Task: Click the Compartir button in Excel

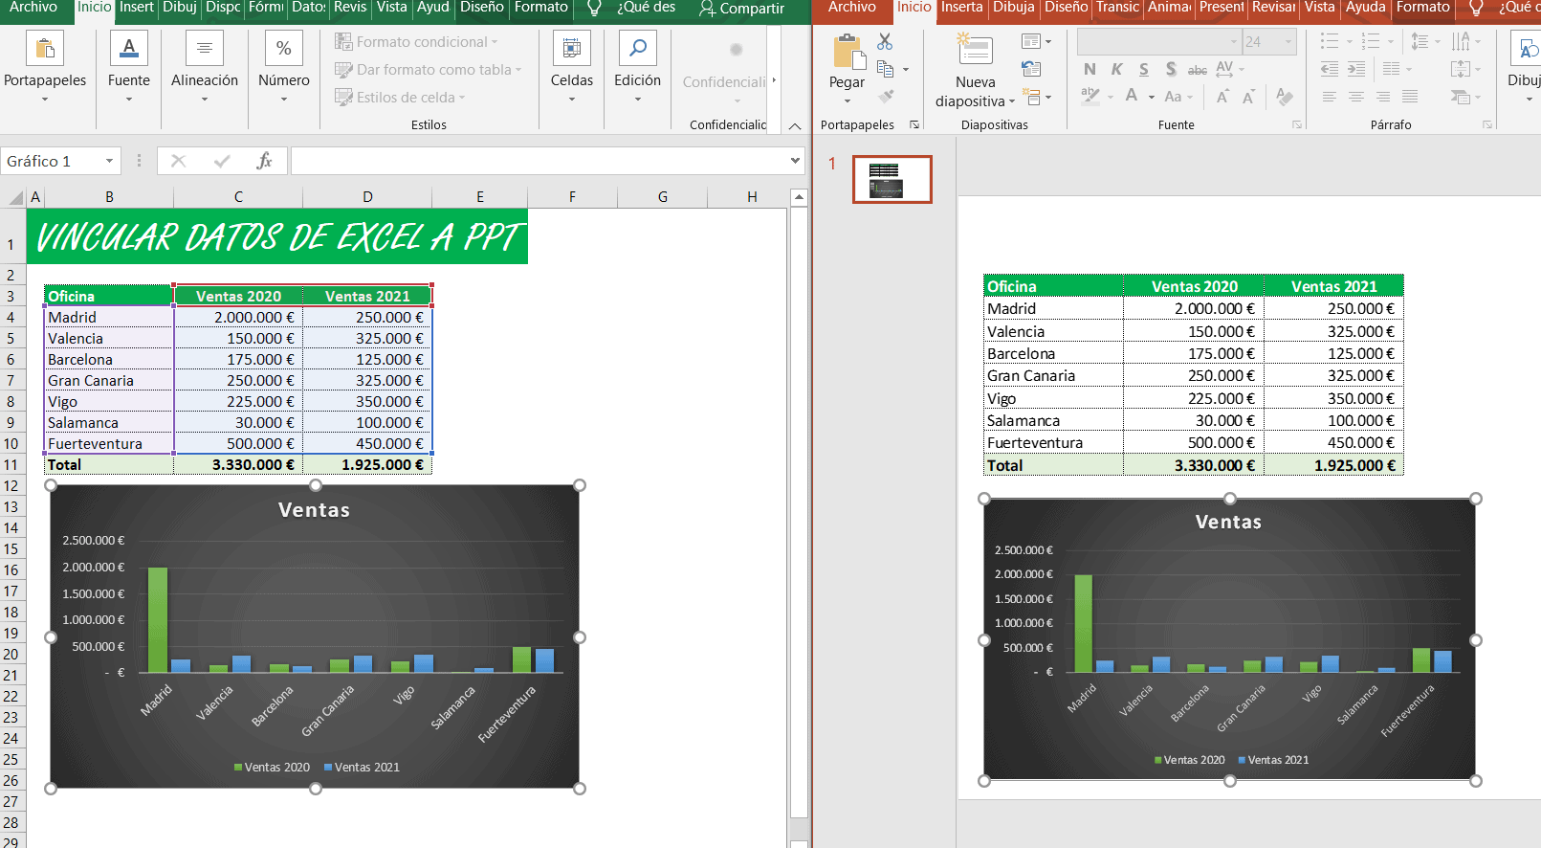Action: (x=741, y=9)
